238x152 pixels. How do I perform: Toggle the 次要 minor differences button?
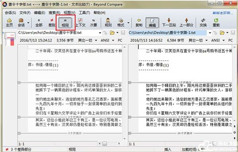94,23
